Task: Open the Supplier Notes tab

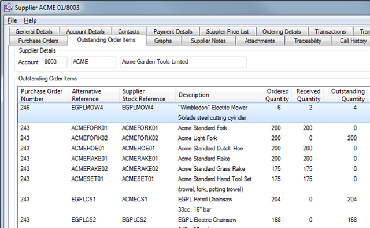Action: (x=208, y=41)
